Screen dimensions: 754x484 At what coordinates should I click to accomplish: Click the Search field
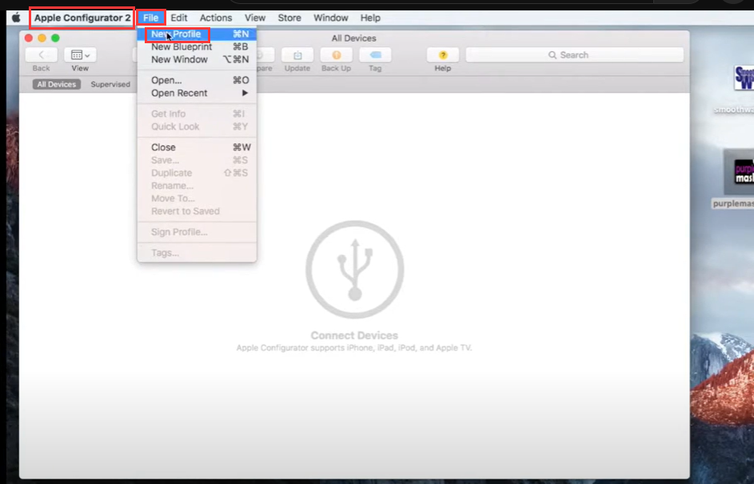(575, 55)
